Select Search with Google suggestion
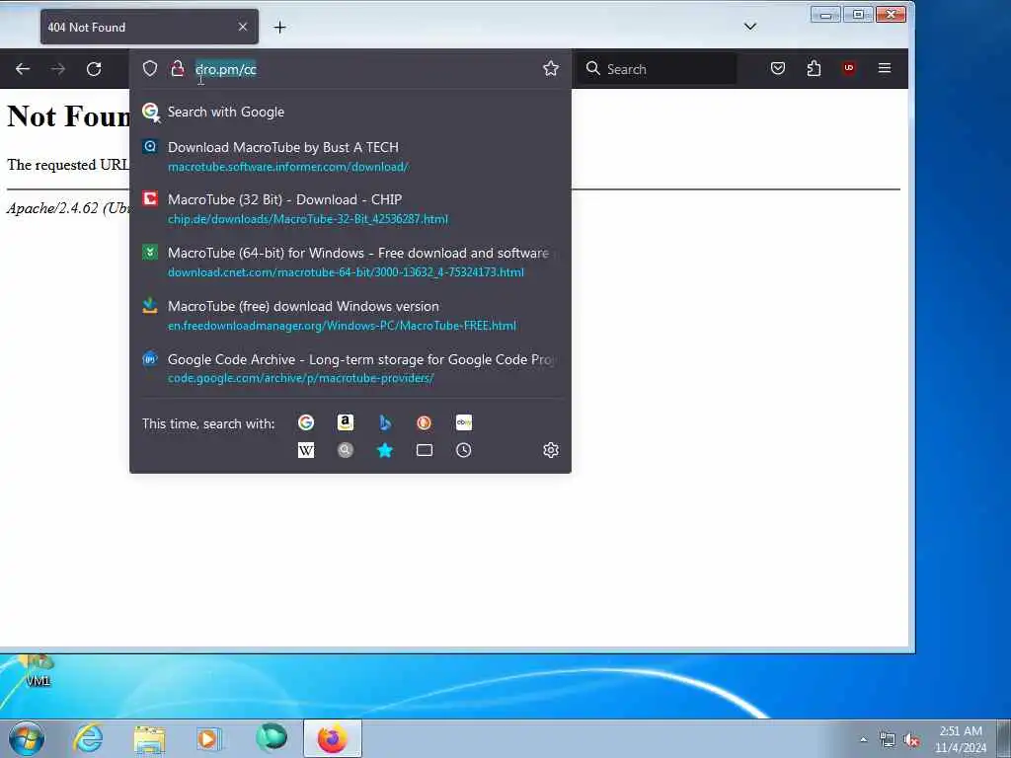1011x758 pixels. pos(350,113)
